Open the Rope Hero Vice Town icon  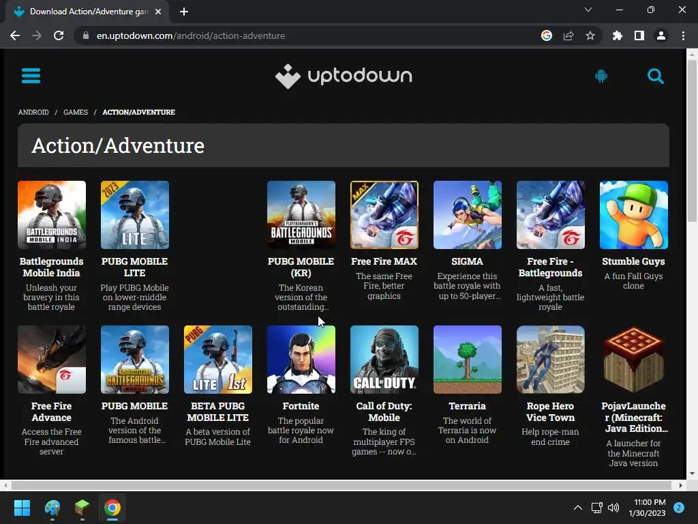coord(551,360)
